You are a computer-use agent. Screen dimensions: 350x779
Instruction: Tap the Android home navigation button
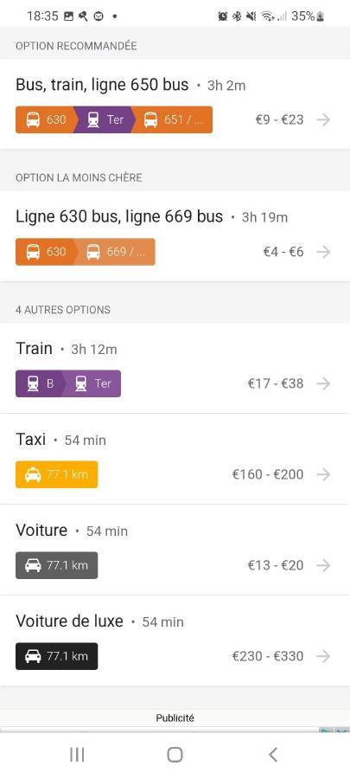coord(175,754)
